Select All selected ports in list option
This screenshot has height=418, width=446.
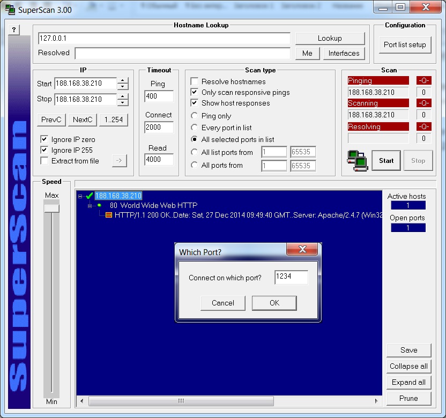point(194,139)
